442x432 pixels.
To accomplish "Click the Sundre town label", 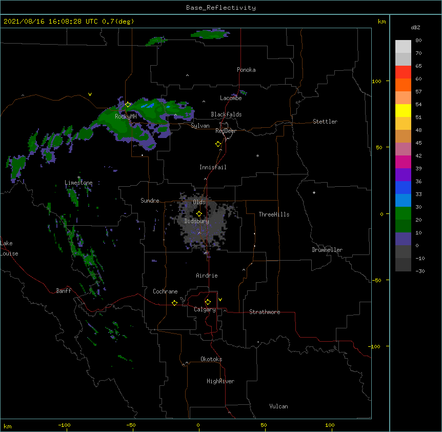I will (150, 201).
